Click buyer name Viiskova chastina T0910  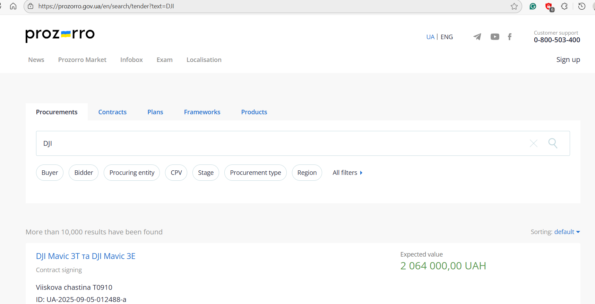(74, 287)
